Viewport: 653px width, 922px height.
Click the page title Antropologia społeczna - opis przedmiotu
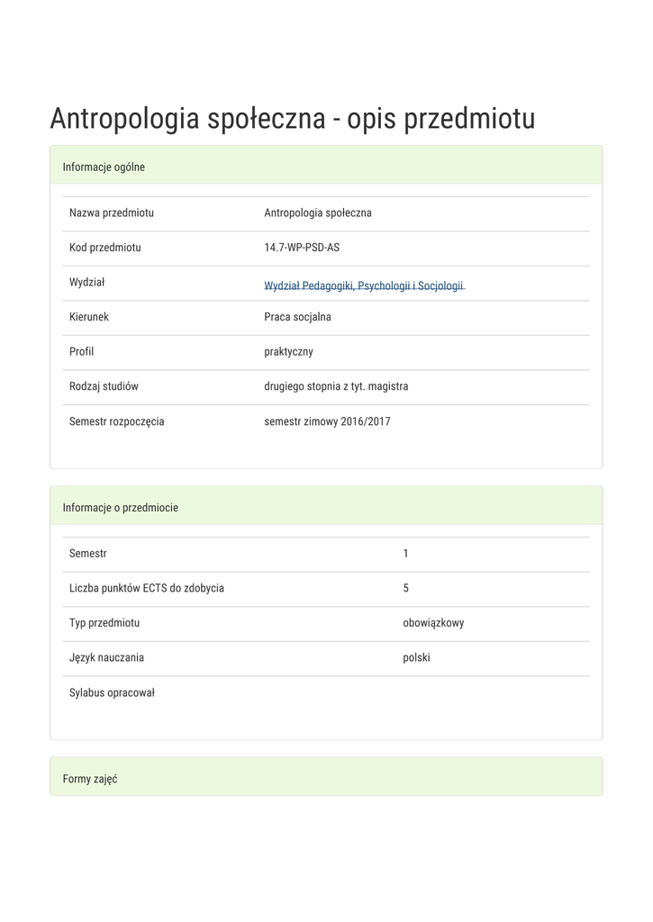[x=292, y=118]
